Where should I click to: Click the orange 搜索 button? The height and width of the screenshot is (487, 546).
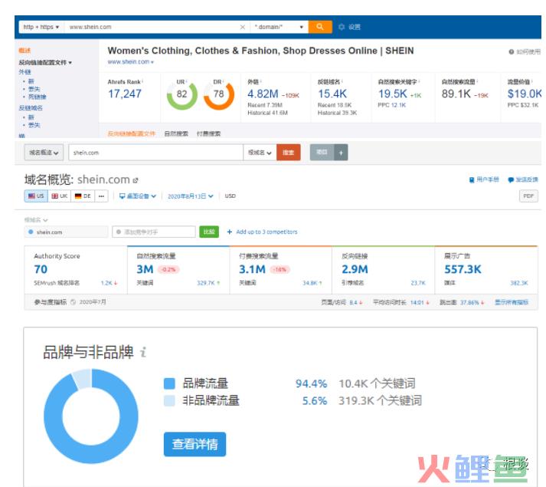coord(289,153)
